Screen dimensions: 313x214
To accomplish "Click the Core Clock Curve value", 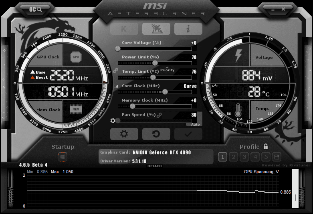I will click(x=190, y=86).
